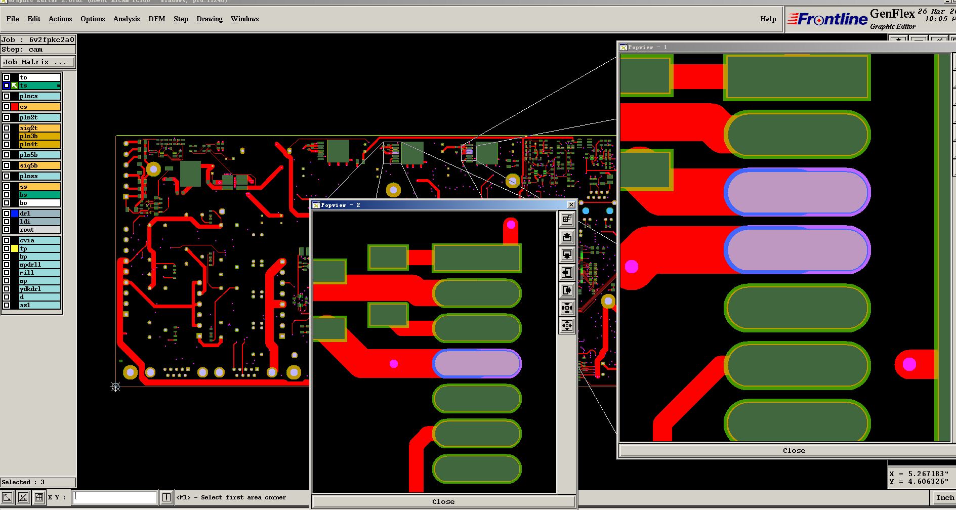Screen dimensions: 956x510
Task: Select layer name 'bs' in layer list
Action: [40, 195]
